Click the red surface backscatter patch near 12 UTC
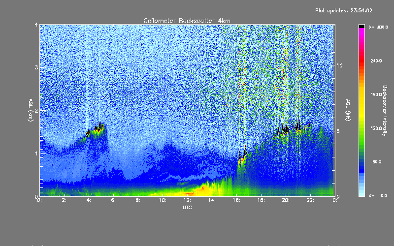Image resolution: width=394 pixels, height=246 pixels. 189,193
